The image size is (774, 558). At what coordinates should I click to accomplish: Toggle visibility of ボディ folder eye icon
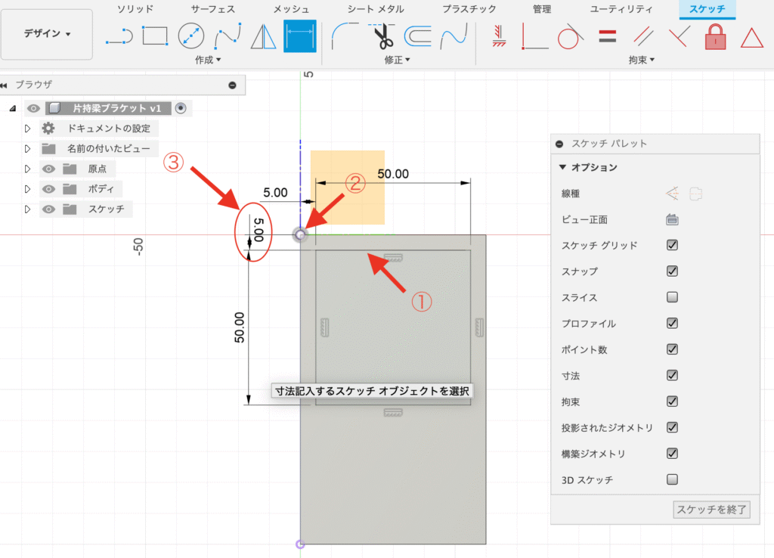(x=48, y=189)
